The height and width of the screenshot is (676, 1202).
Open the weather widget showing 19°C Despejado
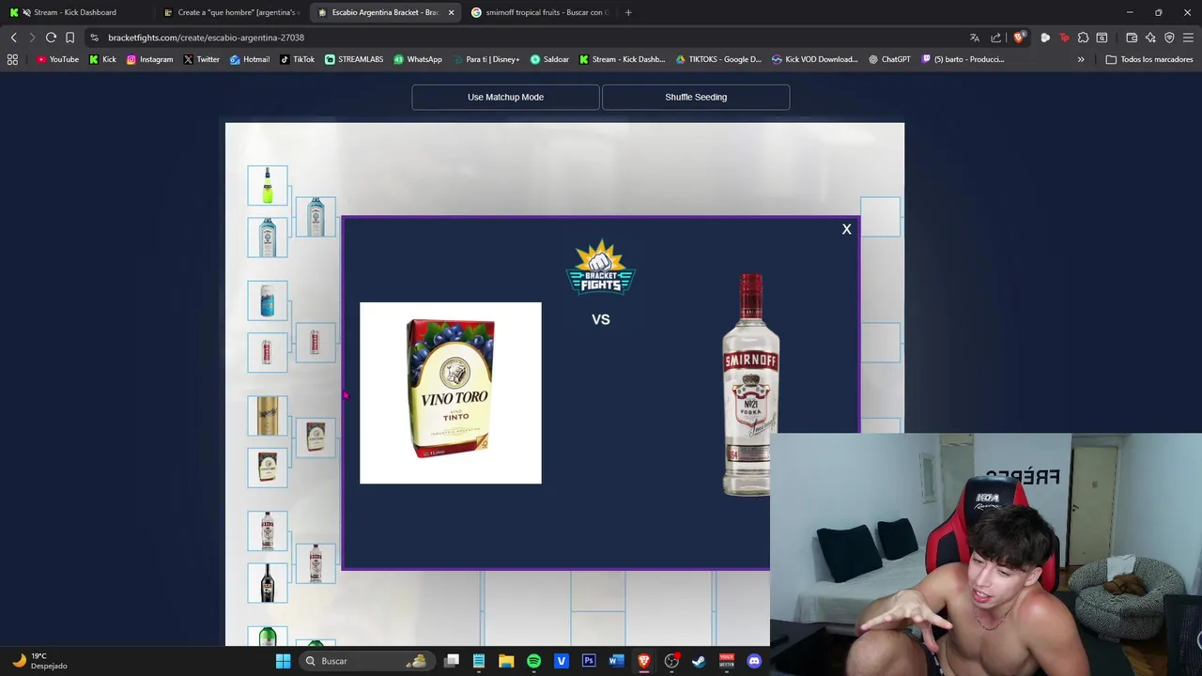click(39, 661)
